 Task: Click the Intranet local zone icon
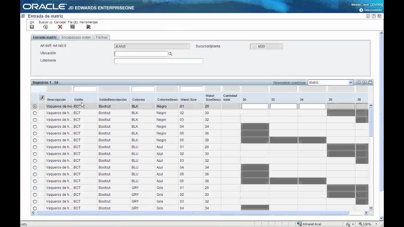pos(299,224)
